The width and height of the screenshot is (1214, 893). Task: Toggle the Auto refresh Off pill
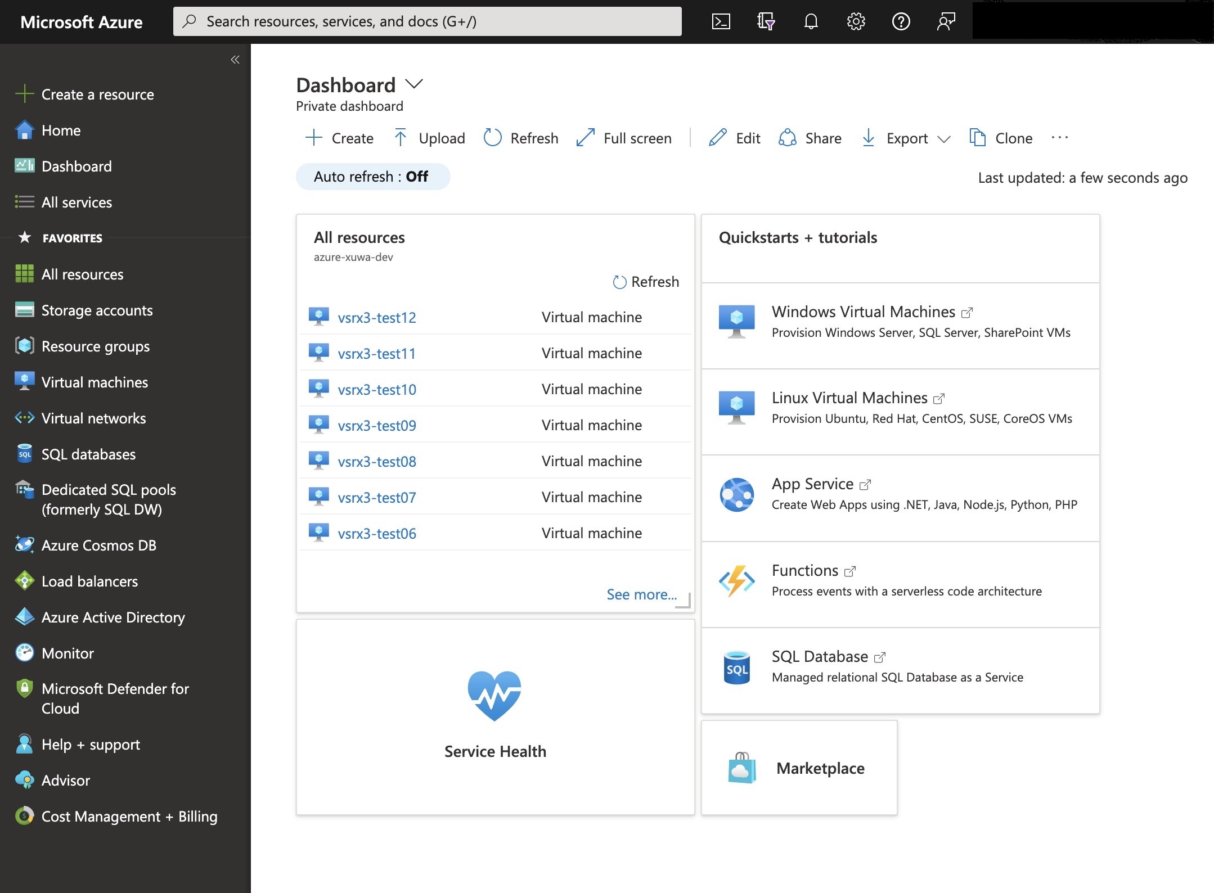tap(372, 177)
